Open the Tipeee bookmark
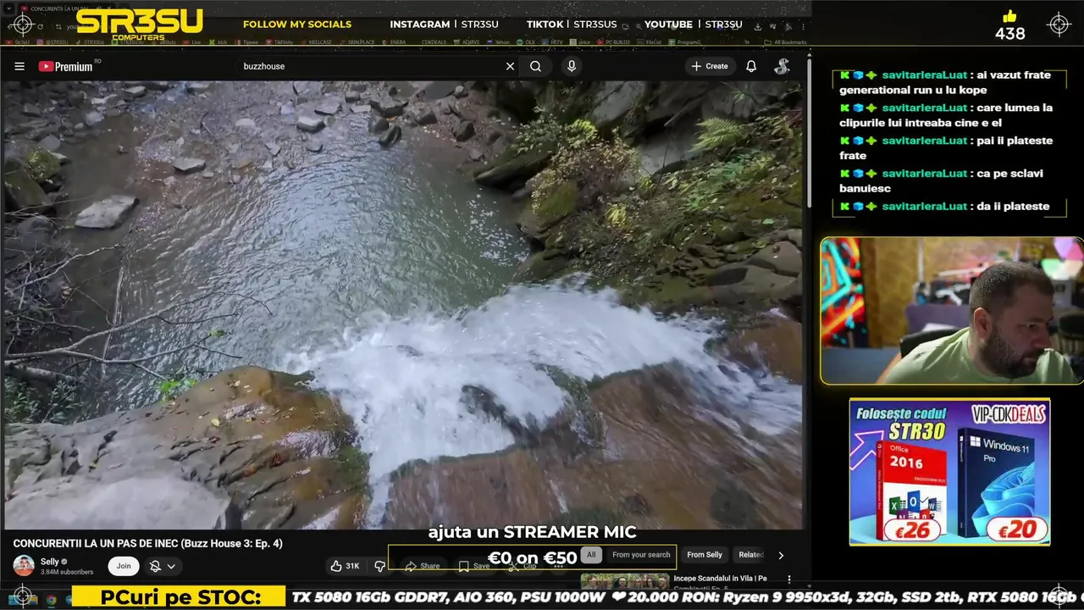 pos(246,41)
